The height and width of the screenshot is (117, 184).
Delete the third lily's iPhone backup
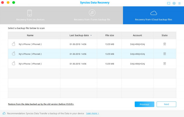pyautogui.click(x=165, y=64)
